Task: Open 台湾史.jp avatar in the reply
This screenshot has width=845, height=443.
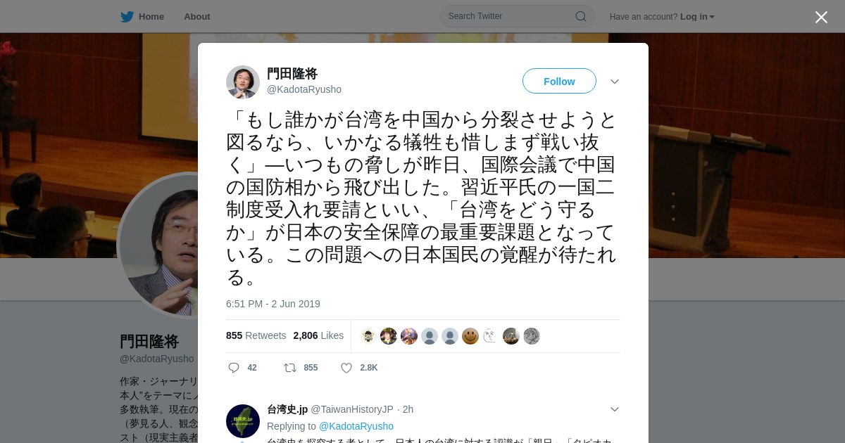Action: click(x=243, y=421)
